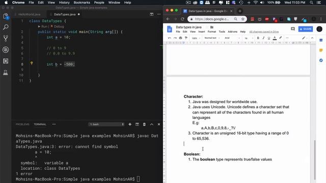Image resolution: width=326 pixels, height=183 pixels.
Task: Close the terminal panel
Action: (x=159, y=124)
